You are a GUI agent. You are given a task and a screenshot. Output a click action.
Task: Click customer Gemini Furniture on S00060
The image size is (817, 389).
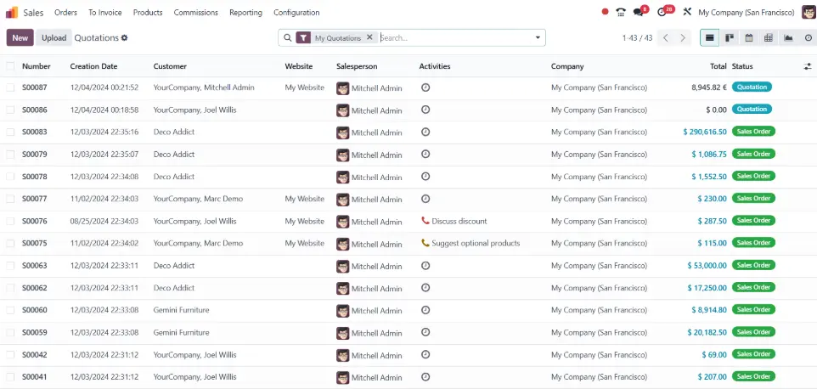coord(182,310)
